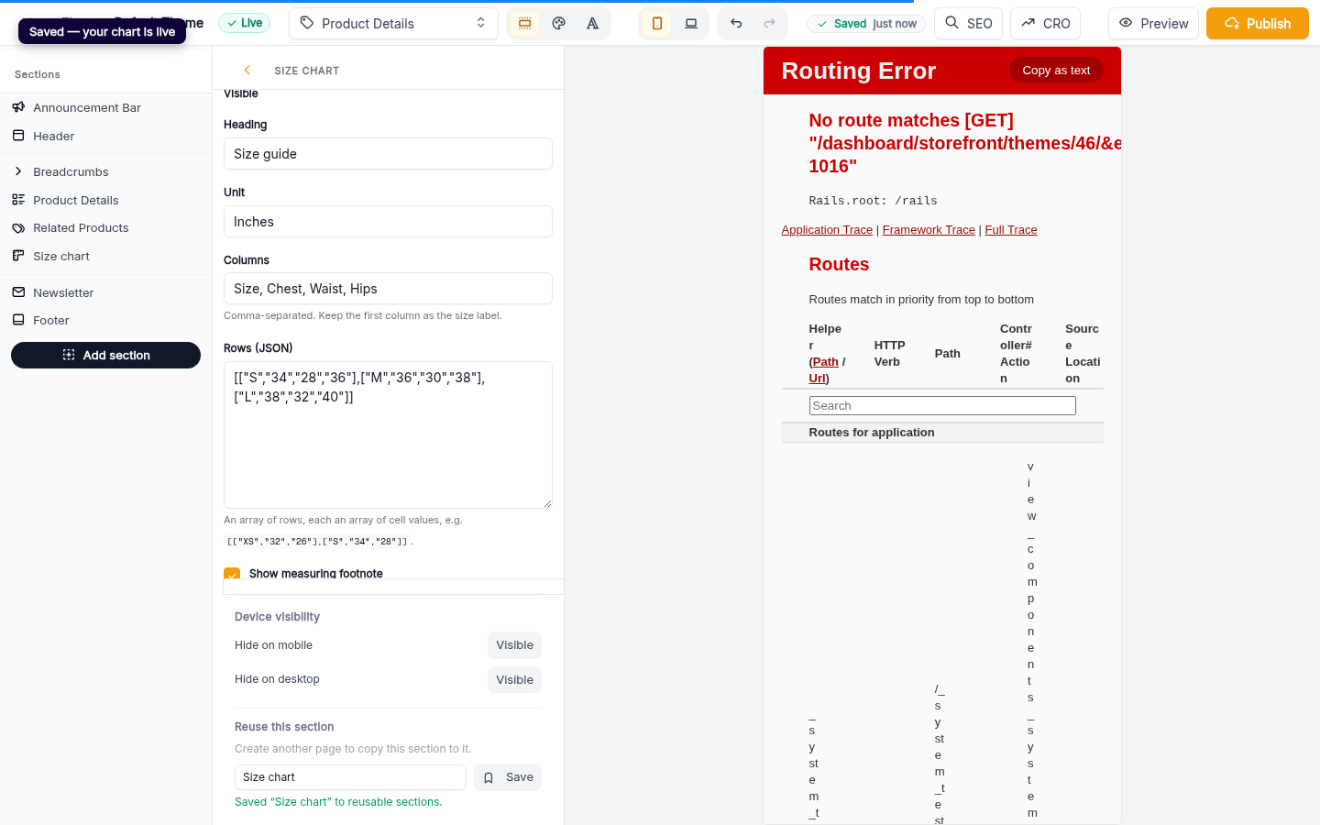This screenshot has height=825, width=1320.
Task: Toggle Hide on mobile visibility
Action: 514,645
